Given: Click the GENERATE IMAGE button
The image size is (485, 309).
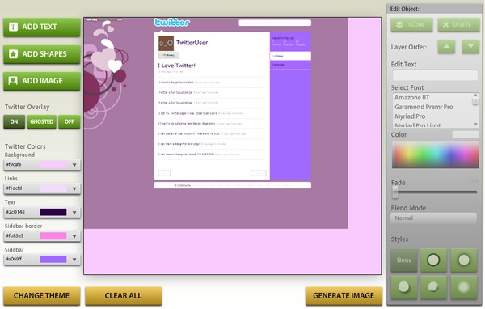Looking at the screenshot, I should [x=344, y=296].
